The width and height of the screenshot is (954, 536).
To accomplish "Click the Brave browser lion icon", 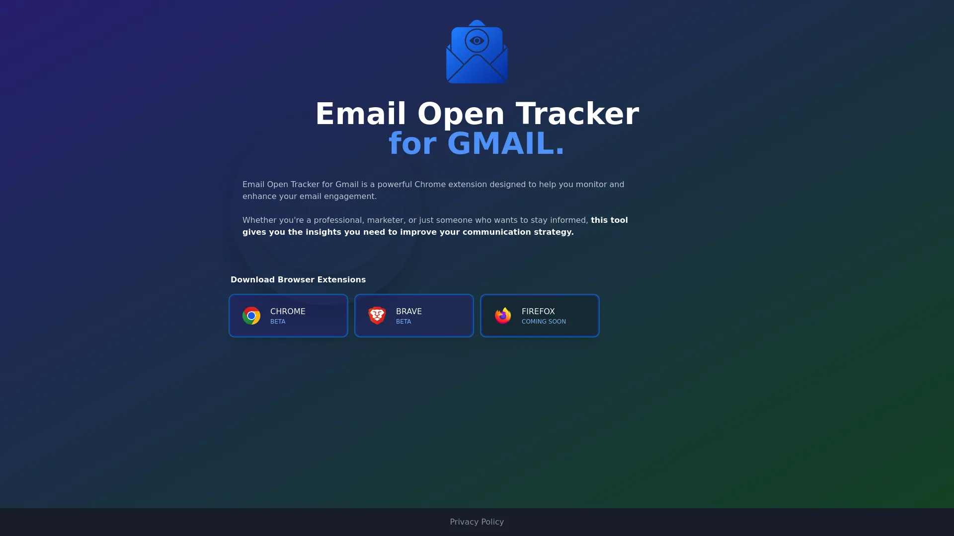I will point(377,316).
